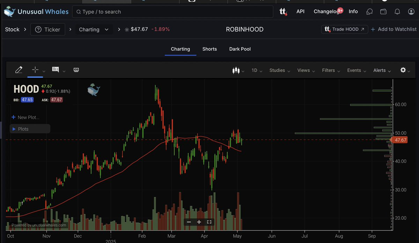The width and height of the screenshot is (419, 243).
Task: Open the Changelog link
Action: coord(326,12)
